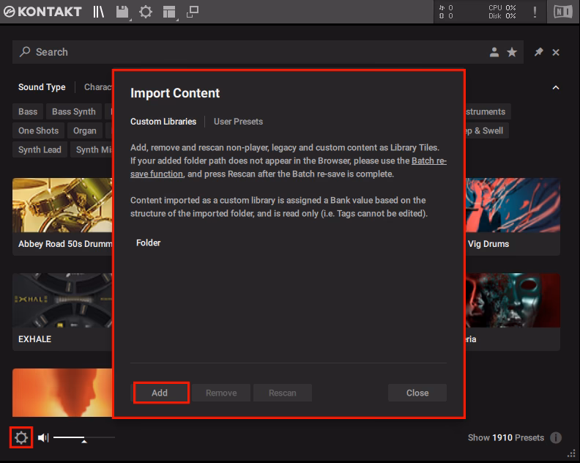The height and width of the screenshot is (463, 580).
Task: Select the Custom Libraries tab
Action: (x=163, y=122)
